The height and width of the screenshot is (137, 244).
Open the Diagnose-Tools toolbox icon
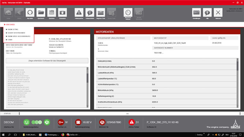101,12
